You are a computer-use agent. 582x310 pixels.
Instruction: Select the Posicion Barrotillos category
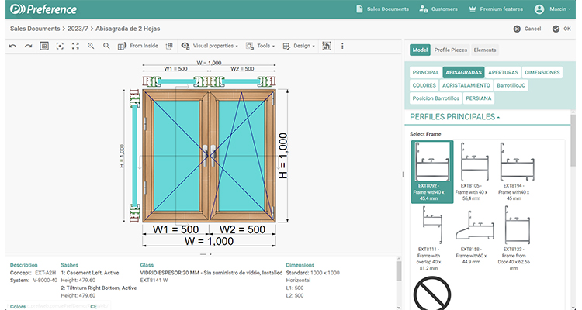[436, 98]
